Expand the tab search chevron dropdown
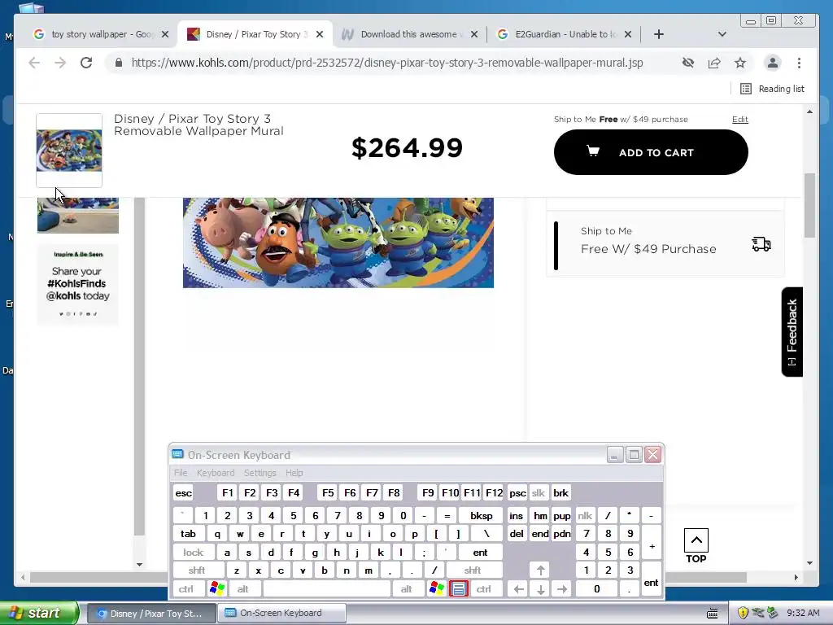 (722, 34)
